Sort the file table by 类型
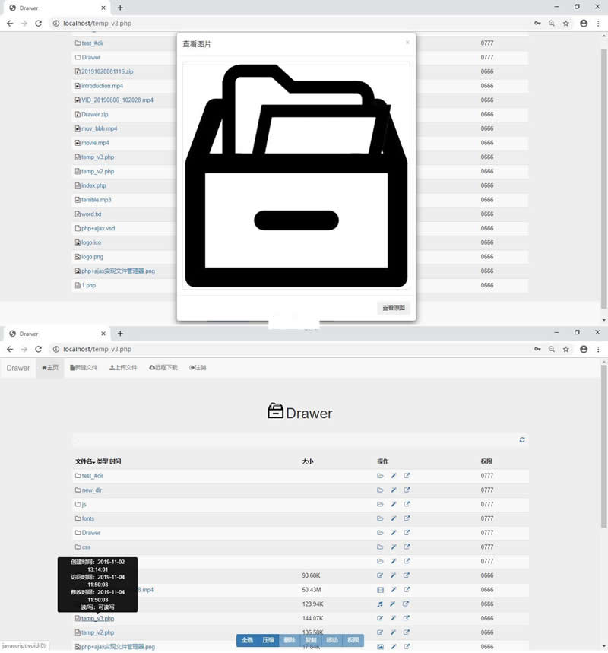 click(103, 461)
